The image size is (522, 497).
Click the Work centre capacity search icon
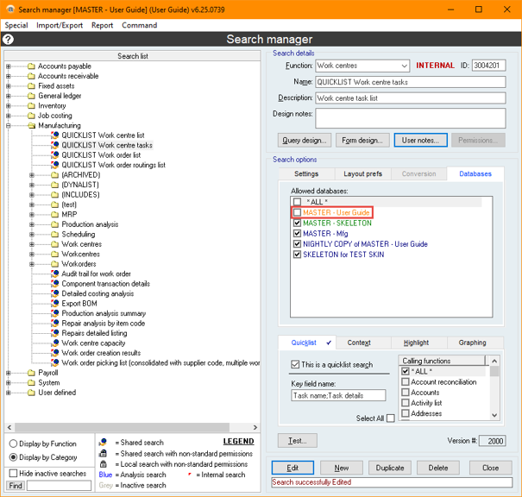(x=55, y=343)
